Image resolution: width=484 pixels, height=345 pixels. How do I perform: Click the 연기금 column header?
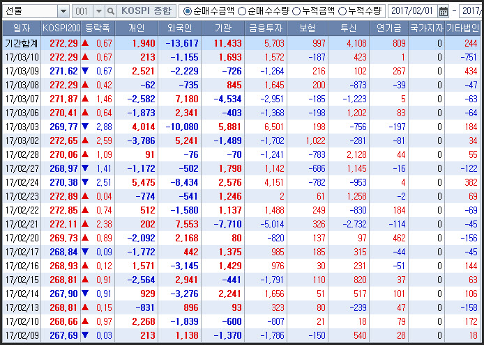click(x=388, y=29)
